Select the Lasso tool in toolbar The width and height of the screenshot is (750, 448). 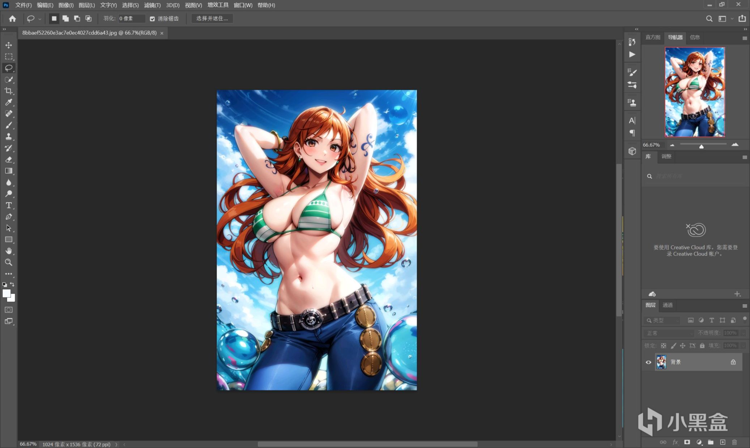pyautogui.click(x=9, y=68)
